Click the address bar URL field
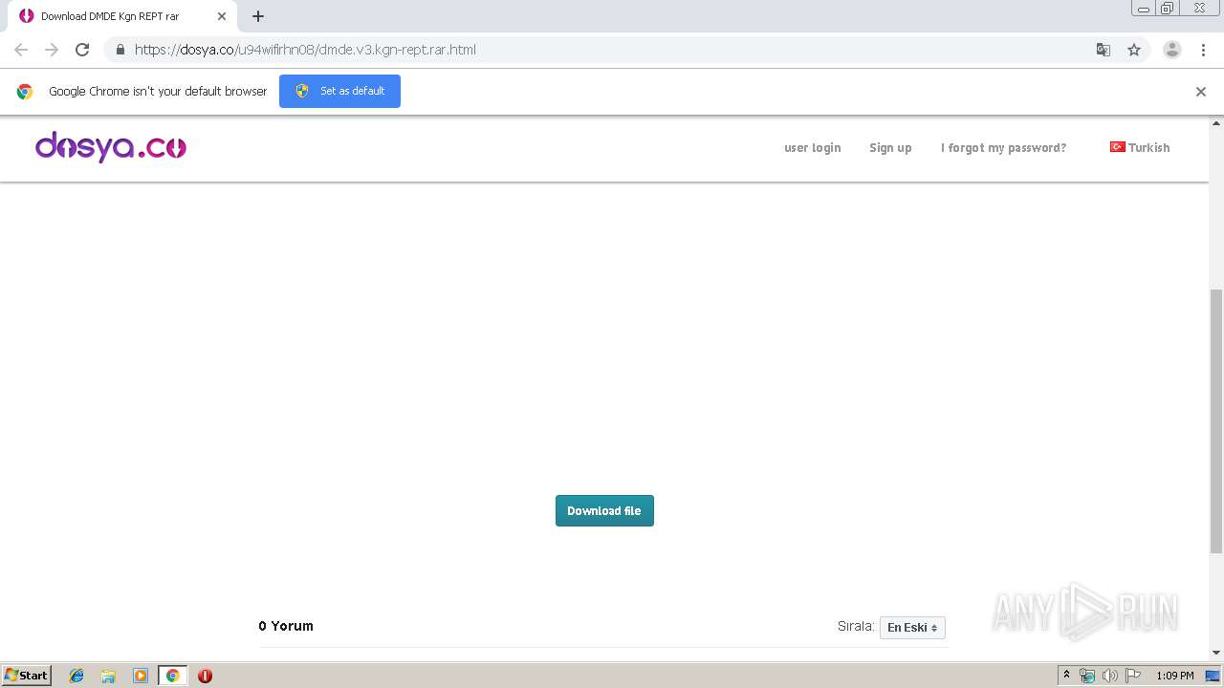This screenshot has height=688, width=1224. pyautogui.click(x=612, y=50)
